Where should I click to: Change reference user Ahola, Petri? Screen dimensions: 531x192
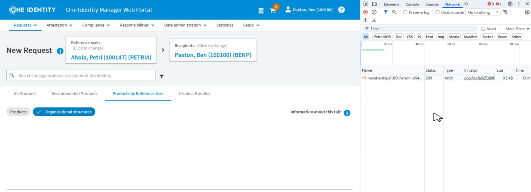(x=111, y=57)
